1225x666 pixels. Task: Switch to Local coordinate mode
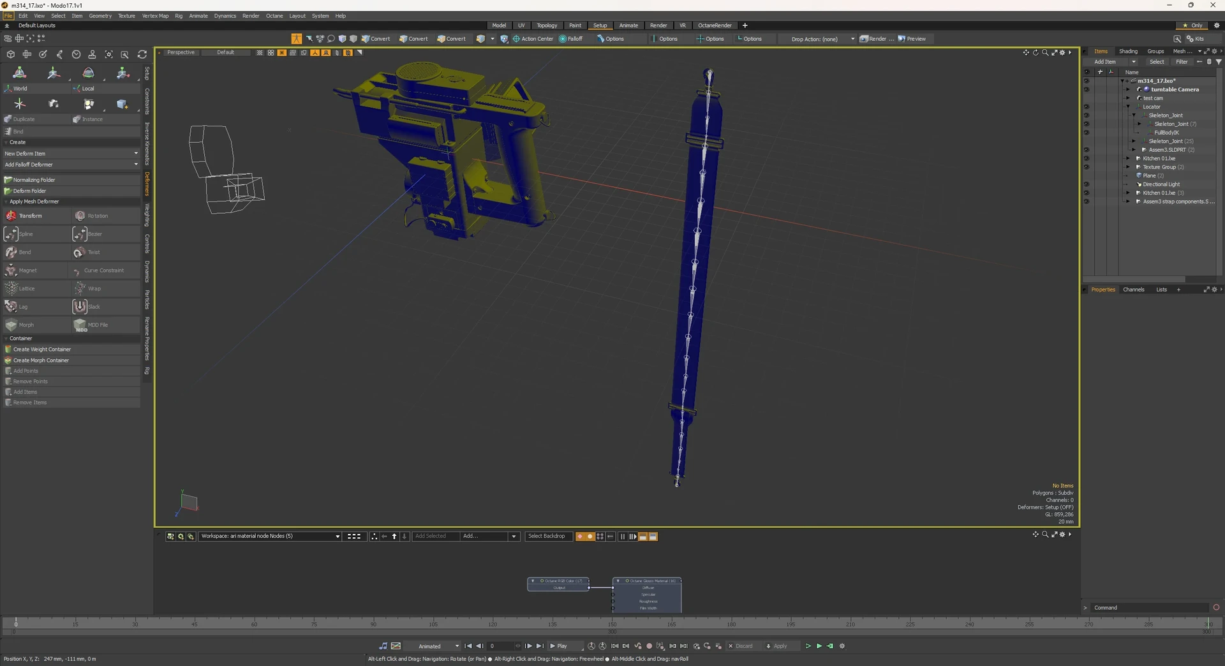point(105,89)
